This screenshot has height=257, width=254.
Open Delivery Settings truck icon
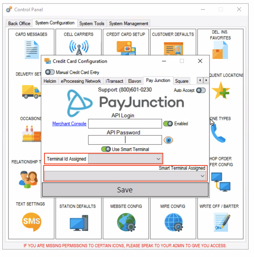(31, 92)
